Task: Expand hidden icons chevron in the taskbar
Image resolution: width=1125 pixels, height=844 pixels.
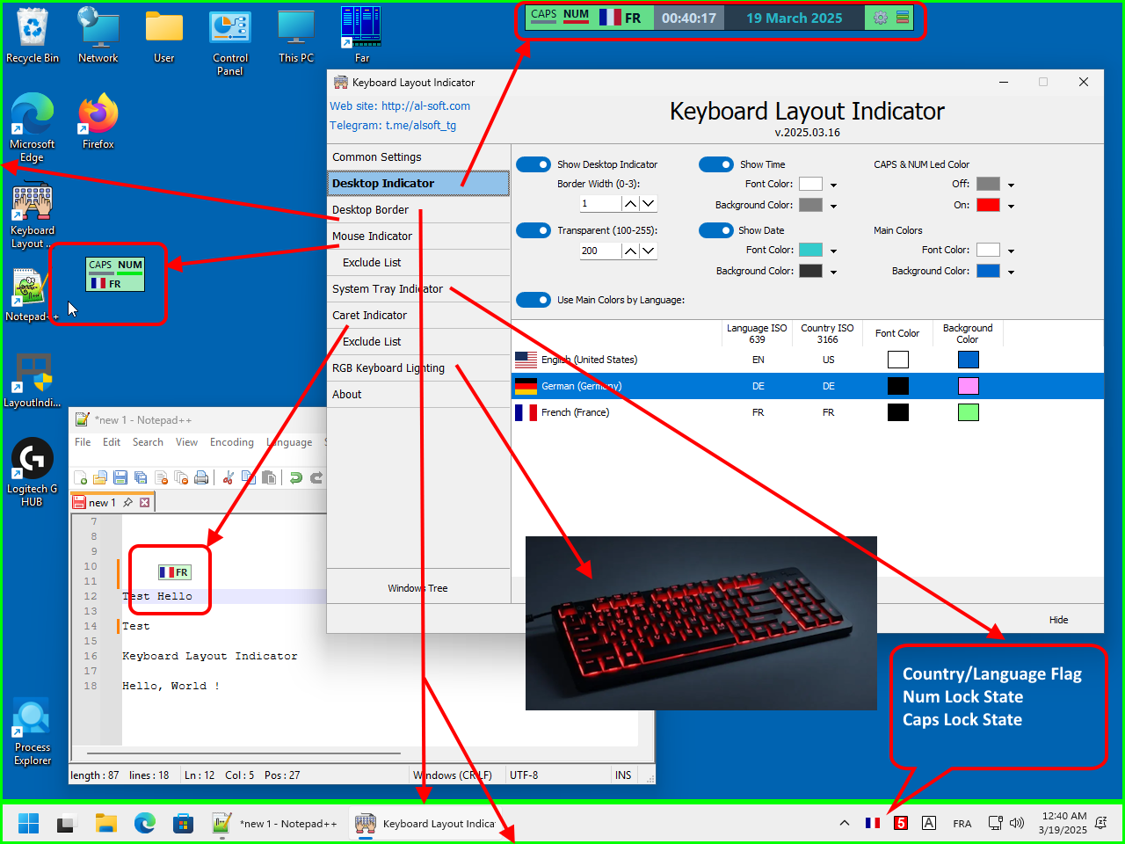Action: coord(844,823)
